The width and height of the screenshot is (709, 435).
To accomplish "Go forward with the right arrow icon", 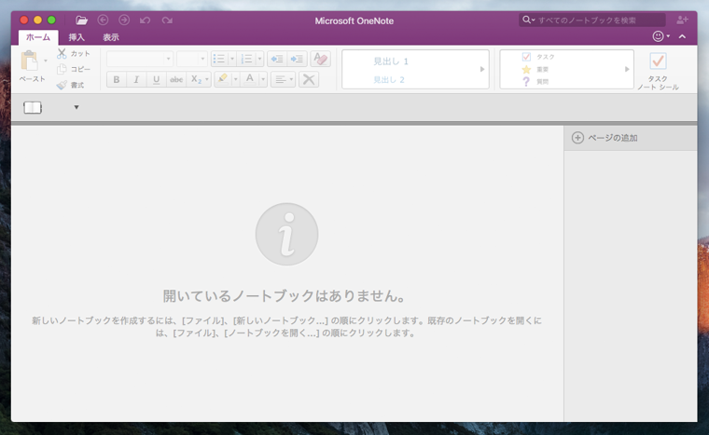I will tap(124, 20).
